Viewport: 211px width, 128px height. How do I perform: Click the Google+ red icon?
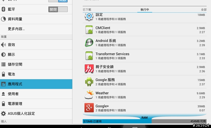pyautogui.click(x=89, y=108)
